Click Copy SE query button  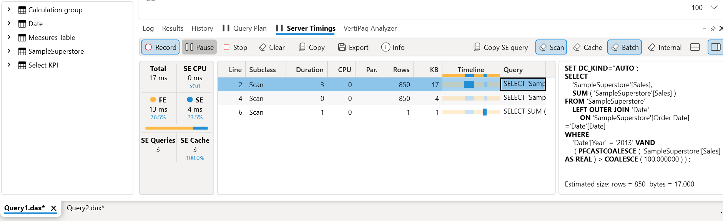click(x=500, y=47)
